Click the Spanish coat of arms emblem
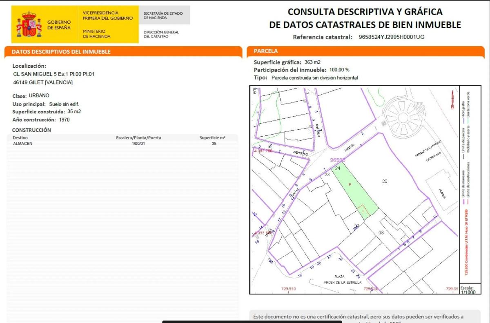 coord(29,24)
